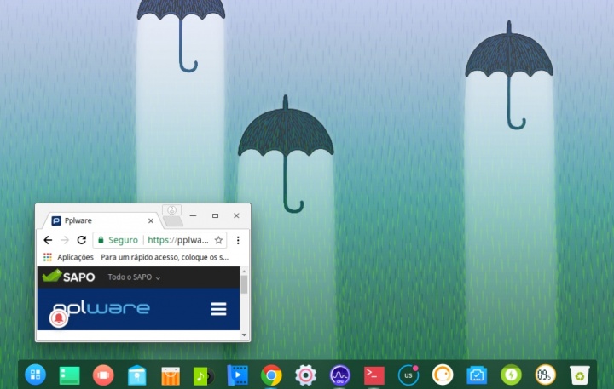Open the Deepin launcher in the dock

pyautogui.click(x=35, y=375)
